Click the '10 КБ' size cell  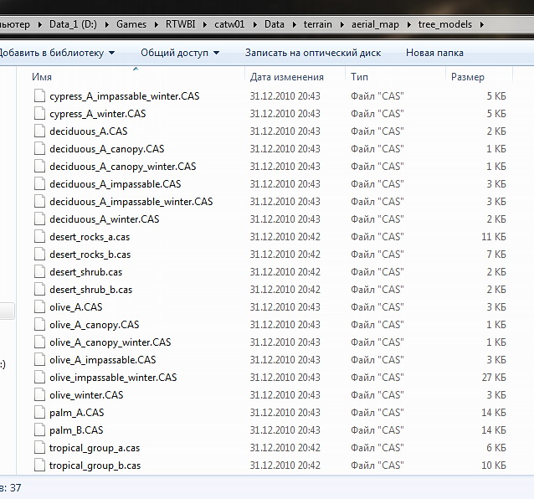click(494, 466)
